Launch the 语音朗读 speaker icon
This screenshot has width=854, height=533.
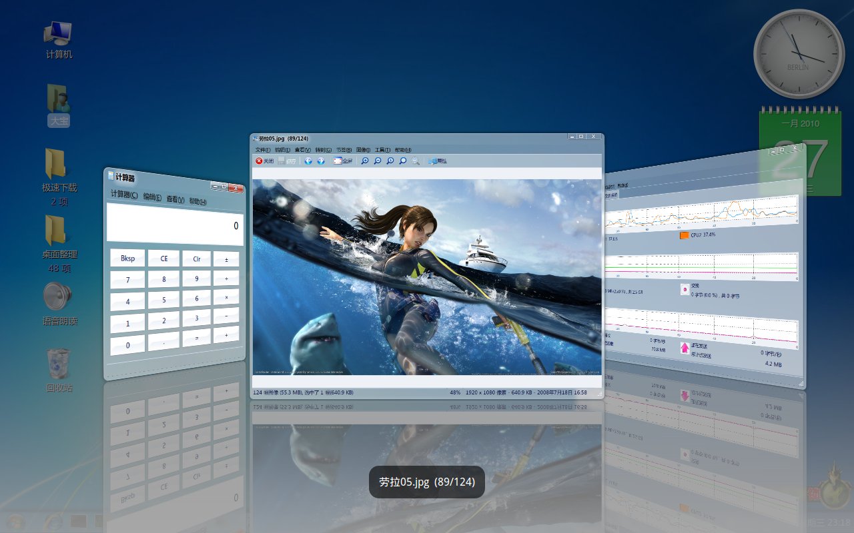pyautogui.click(x=59, y=297)
